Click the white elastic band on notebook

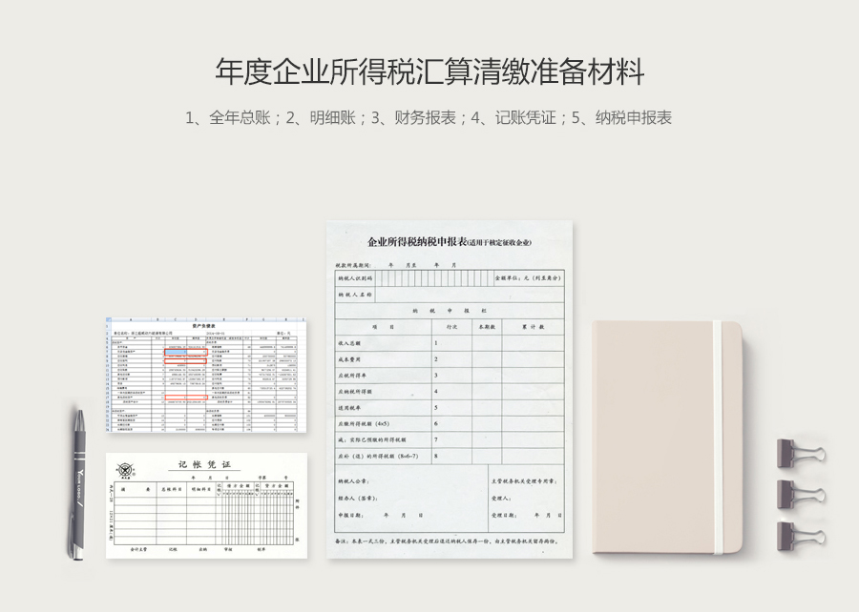click(718, 437)
